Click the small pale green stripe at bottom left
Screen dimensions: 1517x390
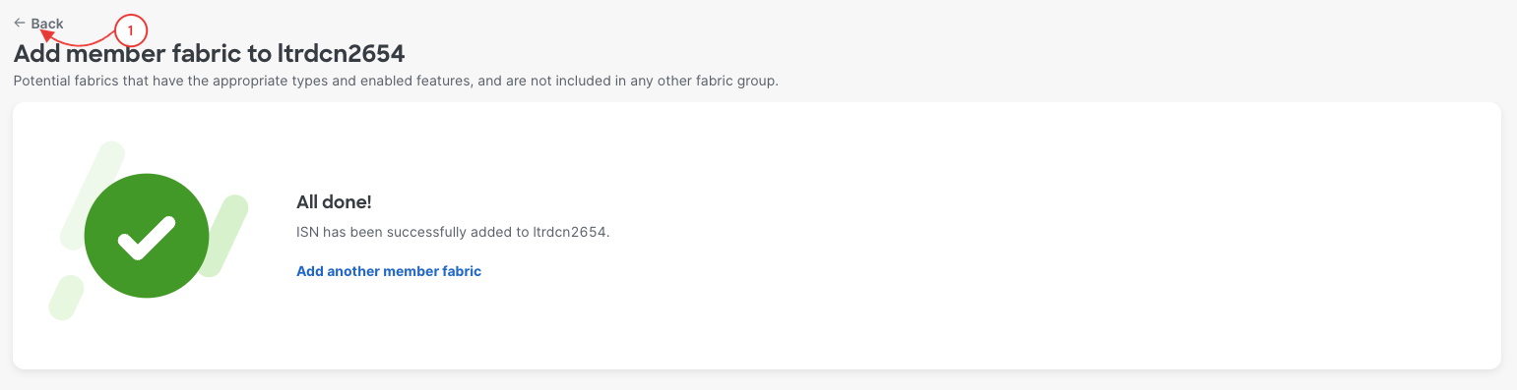(67, 298)
